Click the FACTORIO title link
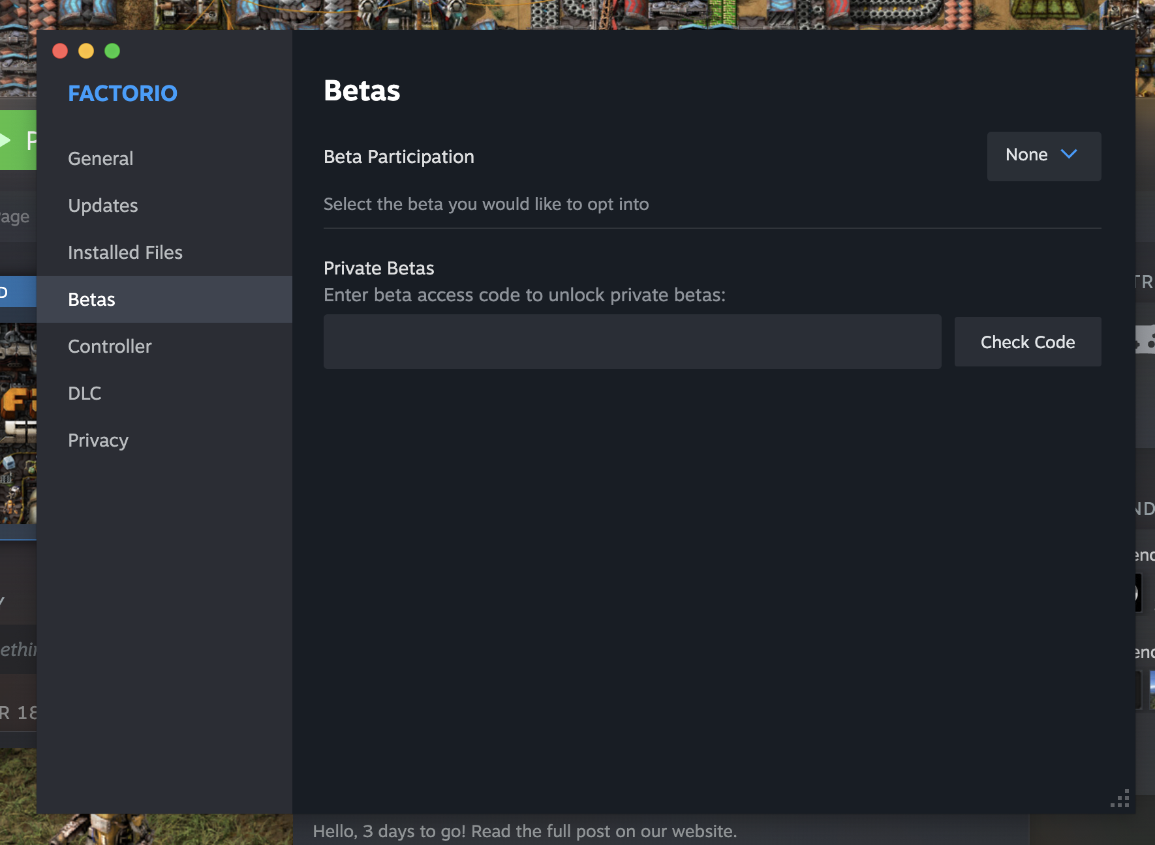The width and height of the screenshot is (1155, 845). coord(123,93)
